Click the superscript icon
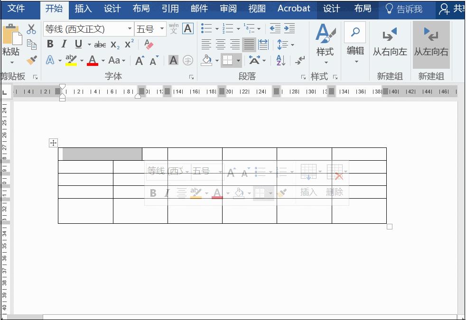466x320 pixels. pos(129,45)
